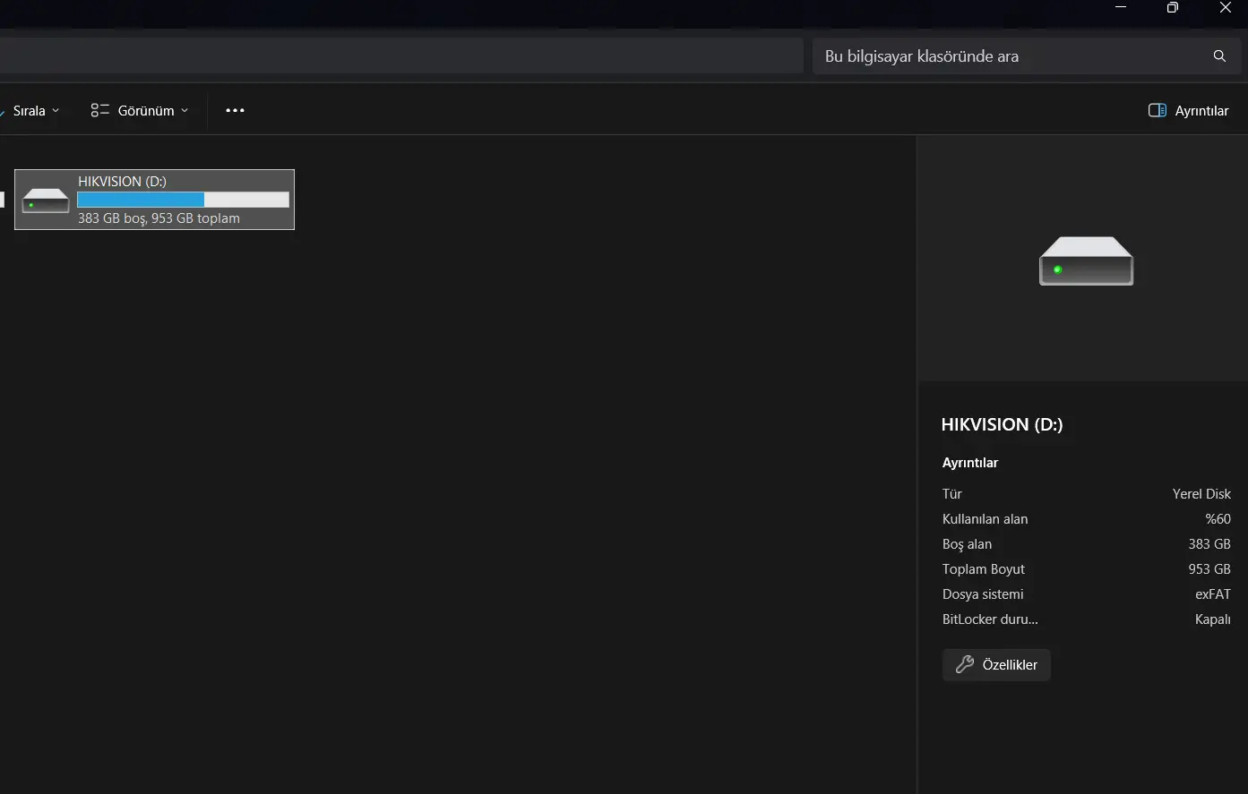The width and height of the screenshot is (1248, 794).
Task: Restore down the window
Action: (1173, 8)
